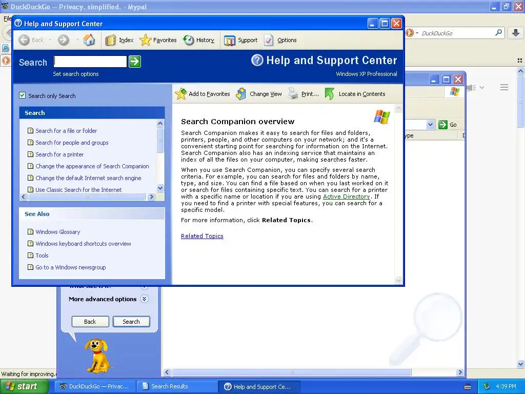This screenshot has height=394, width=525.
Task: Open Go to a Windows newsgroup
Action: click(x=71, y=267)
